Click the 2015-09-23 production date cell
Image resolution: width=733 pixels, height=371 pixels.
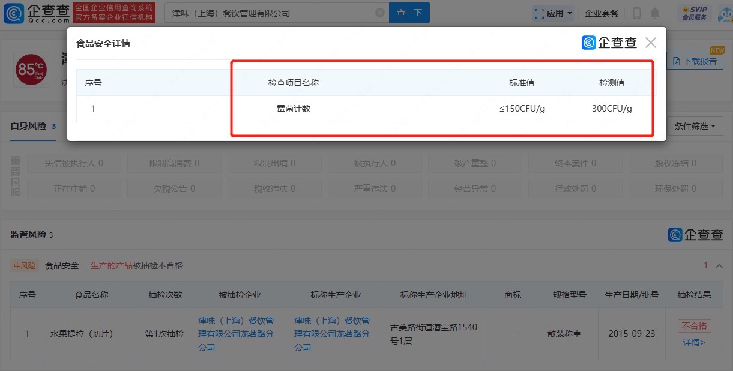[x=632, y=334]
